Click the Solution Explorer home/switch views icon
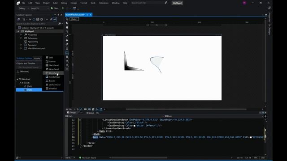 click(x=18, y=19)
